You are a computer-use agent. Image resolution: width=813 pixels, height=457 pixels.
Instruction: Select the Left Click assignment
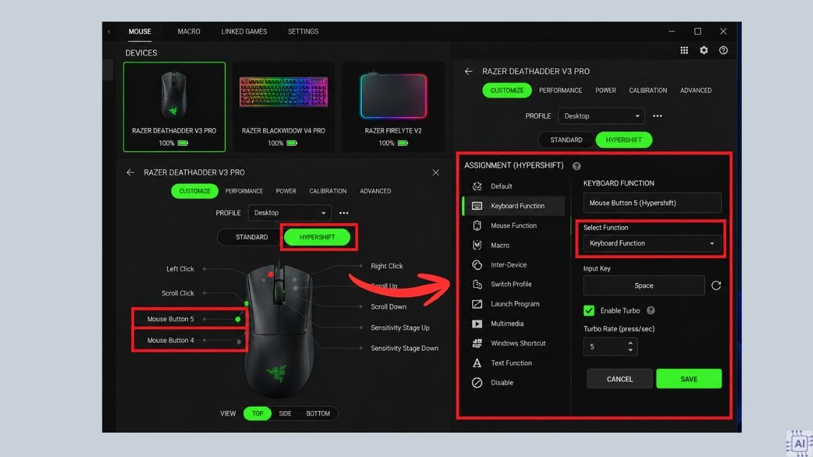(x=180, y=269)
